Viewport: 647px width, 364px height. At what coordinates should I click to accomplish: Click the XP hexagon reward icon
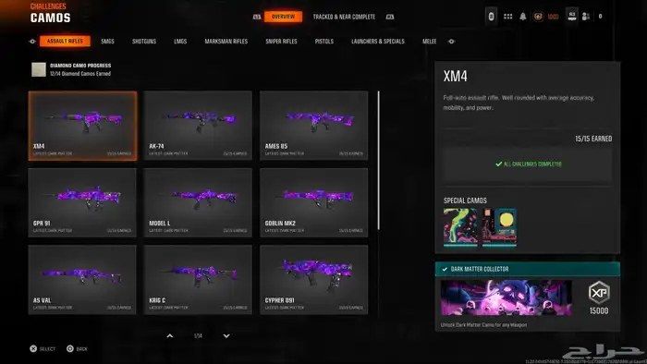599,292
